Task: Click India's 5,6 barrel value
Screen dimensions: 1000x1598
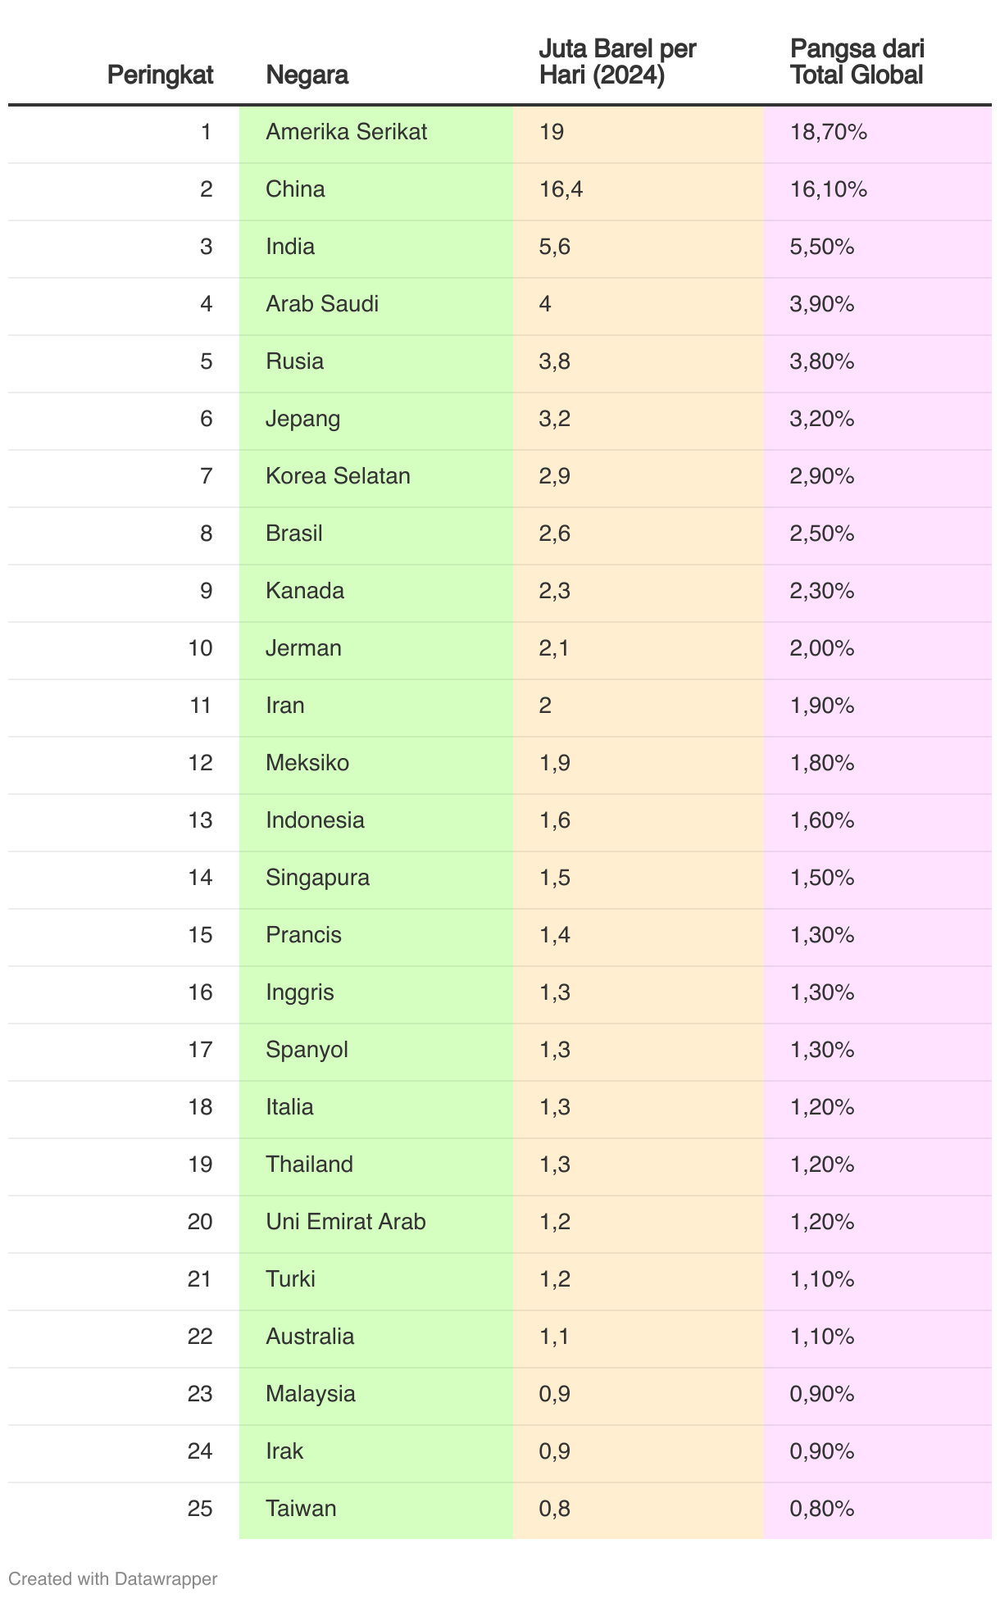Action: [x=555, y=247]
